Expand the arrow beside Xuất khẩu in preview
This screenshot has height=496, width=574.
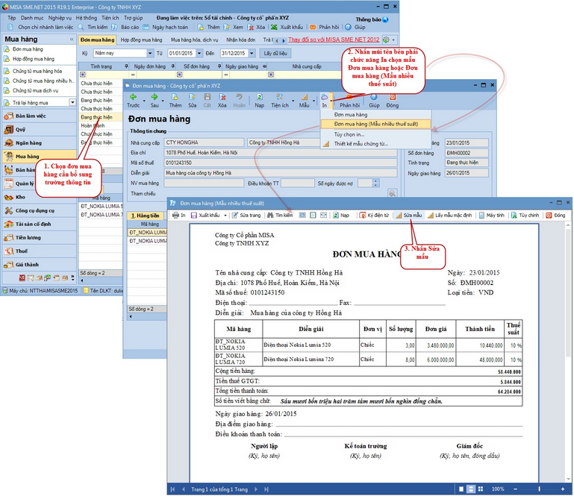(225, 216)
